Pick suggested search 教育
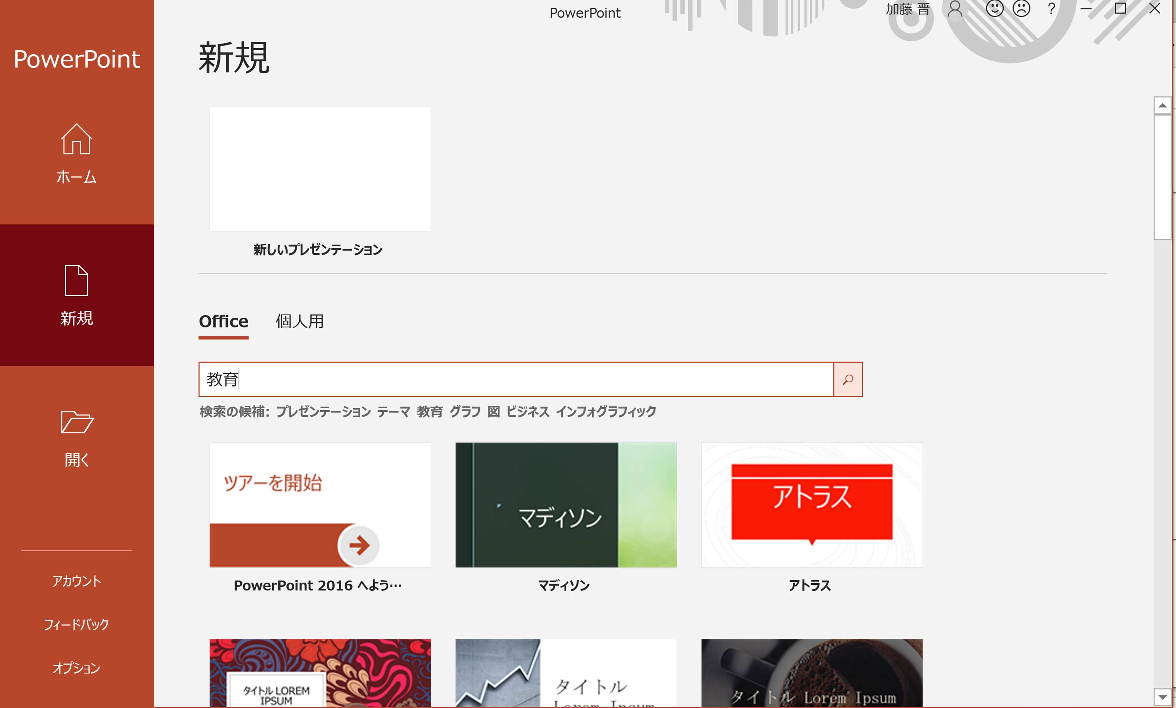The height and width of the screenshot is (708, 1176). 430,411
